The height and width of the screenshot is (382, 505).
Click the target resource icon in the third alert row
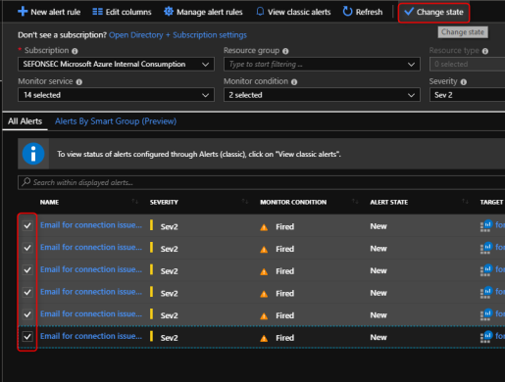486,270
